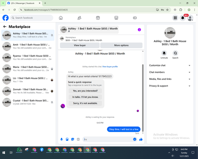This screenshot has height=159, width=198.
Task: Open the Windows Start button
Action: pos(4,153)
